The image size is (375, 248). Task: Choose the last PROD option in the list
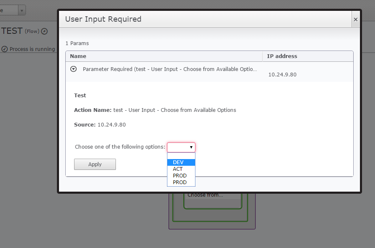click(181, 182)
